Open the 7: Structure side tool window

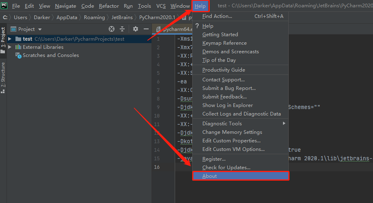[x=3, y=78]
